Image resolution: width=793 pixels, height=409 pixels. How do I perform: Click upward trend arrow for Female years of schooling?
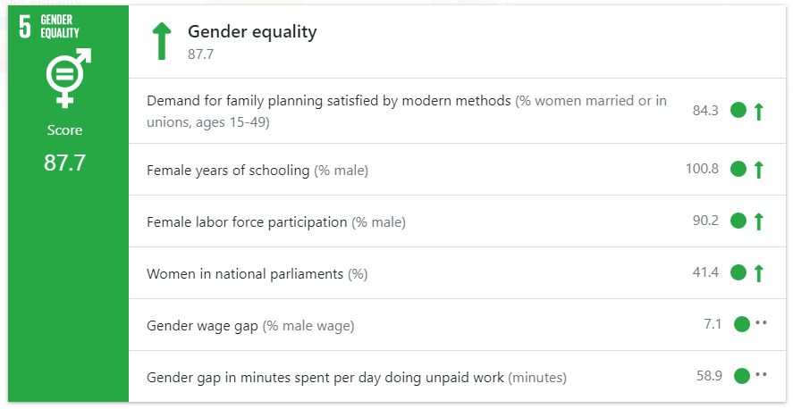pyautogui.click(x=759, y=169)
